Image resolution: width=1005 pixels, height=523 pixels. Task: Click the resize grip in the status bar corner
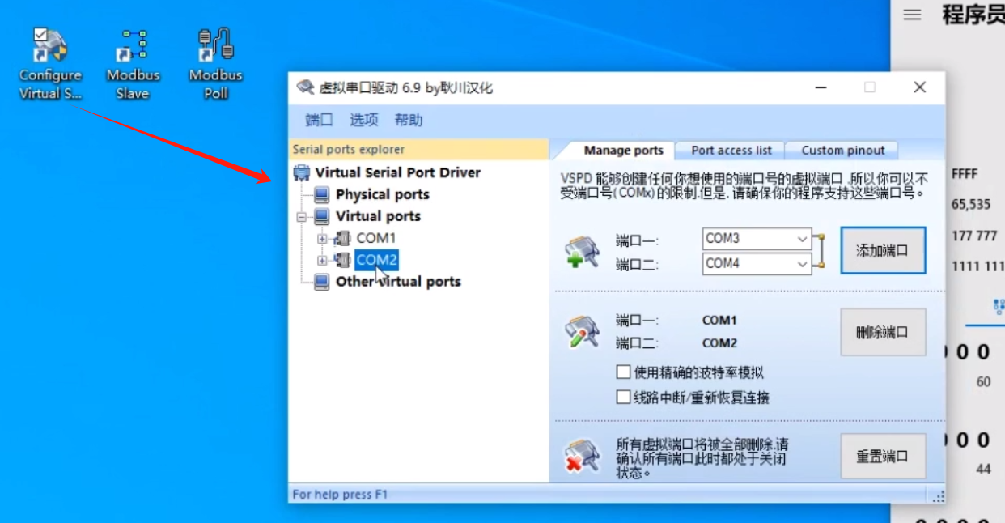938,495
